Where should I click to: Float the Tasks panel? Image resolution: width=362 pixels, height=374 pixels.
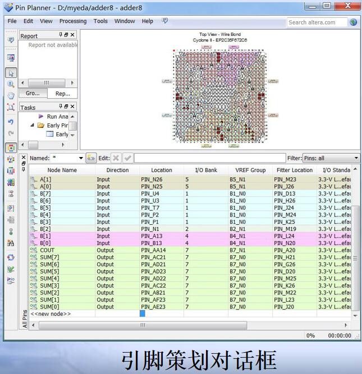[66, 107]
